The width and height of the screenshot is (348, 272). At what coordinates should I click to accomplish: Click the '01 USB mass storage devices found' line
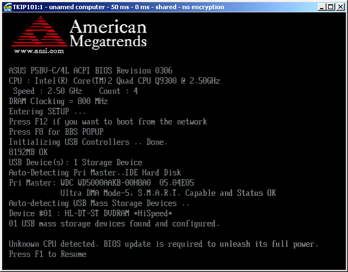(114, 224)
